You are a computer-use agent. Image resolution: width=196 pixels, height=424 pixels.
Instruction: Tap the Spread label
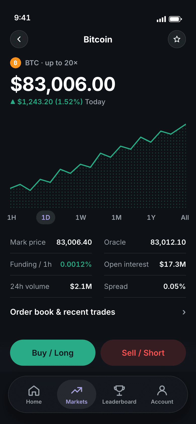(116, 286)
